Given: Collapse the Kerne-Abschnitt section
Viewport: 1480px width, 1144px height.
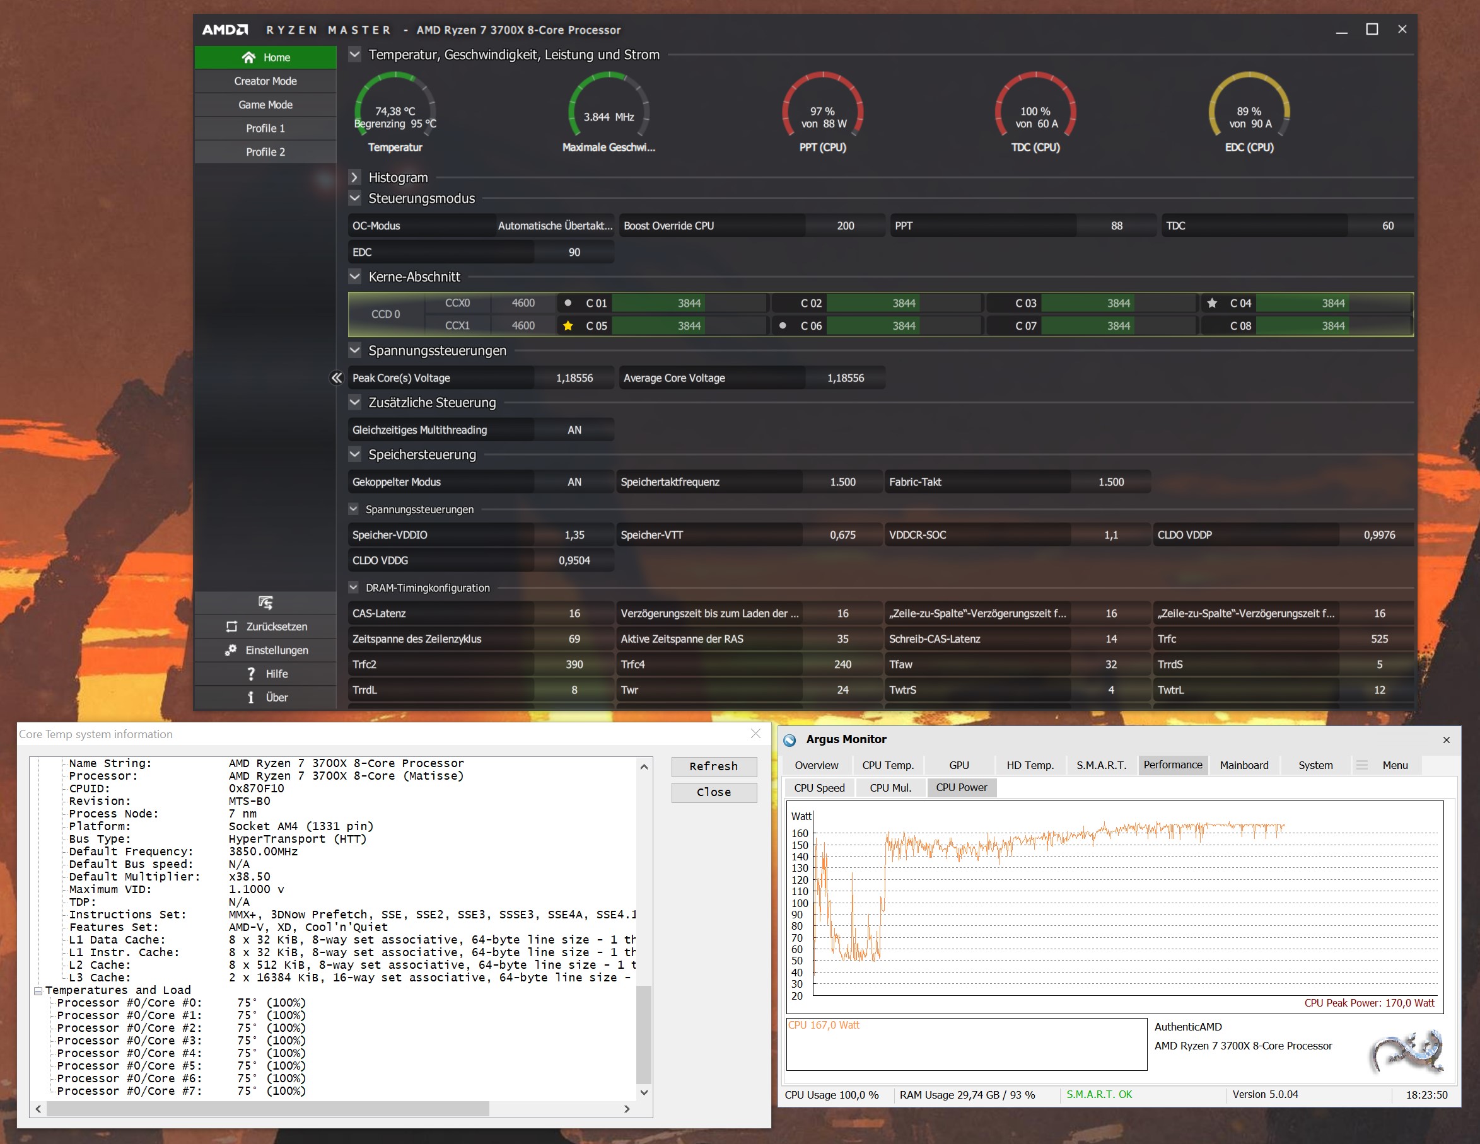Looking at the screenshot, I should pos(354,276).
